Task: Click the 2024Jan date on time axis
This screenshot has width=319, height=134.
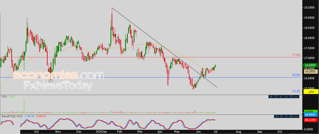Action: [x=101, y=132]
